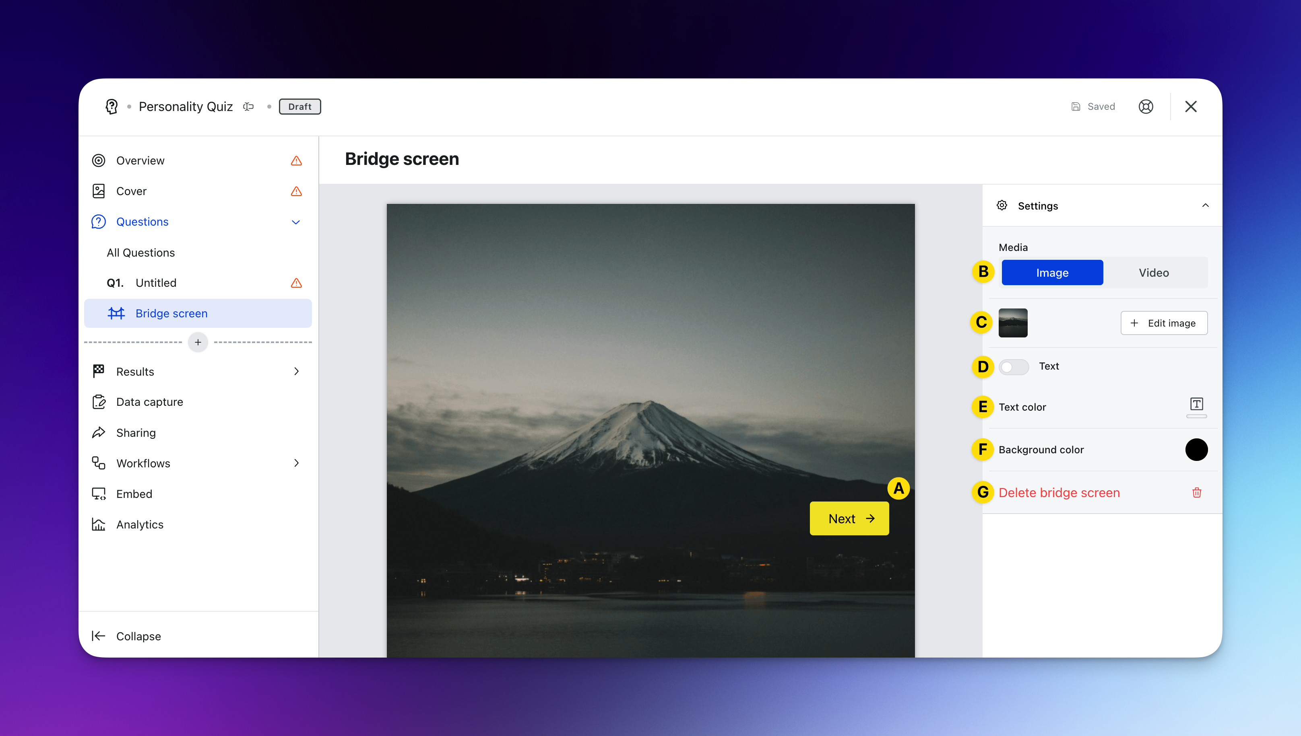The height and width of the screenshot is (736, 1301).
Task: Enable the Text toggle switch
Action: (x=1013, y=366)
